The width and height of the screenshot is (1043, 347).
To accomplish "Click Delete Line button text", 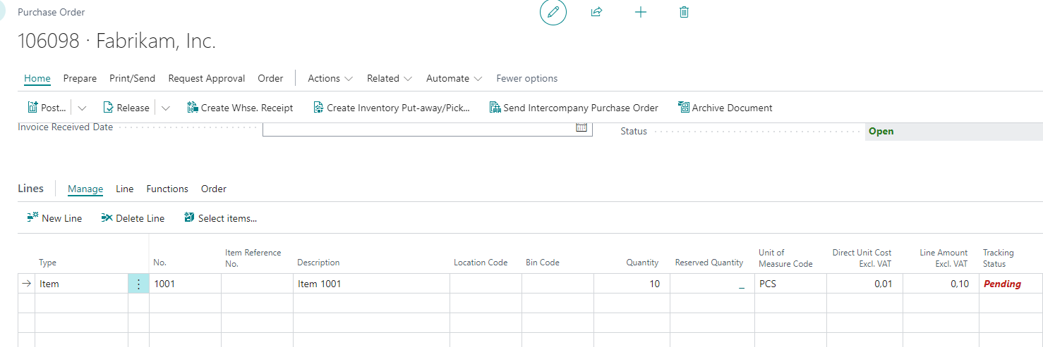I will pyautogui.click(x=140, y=218).
